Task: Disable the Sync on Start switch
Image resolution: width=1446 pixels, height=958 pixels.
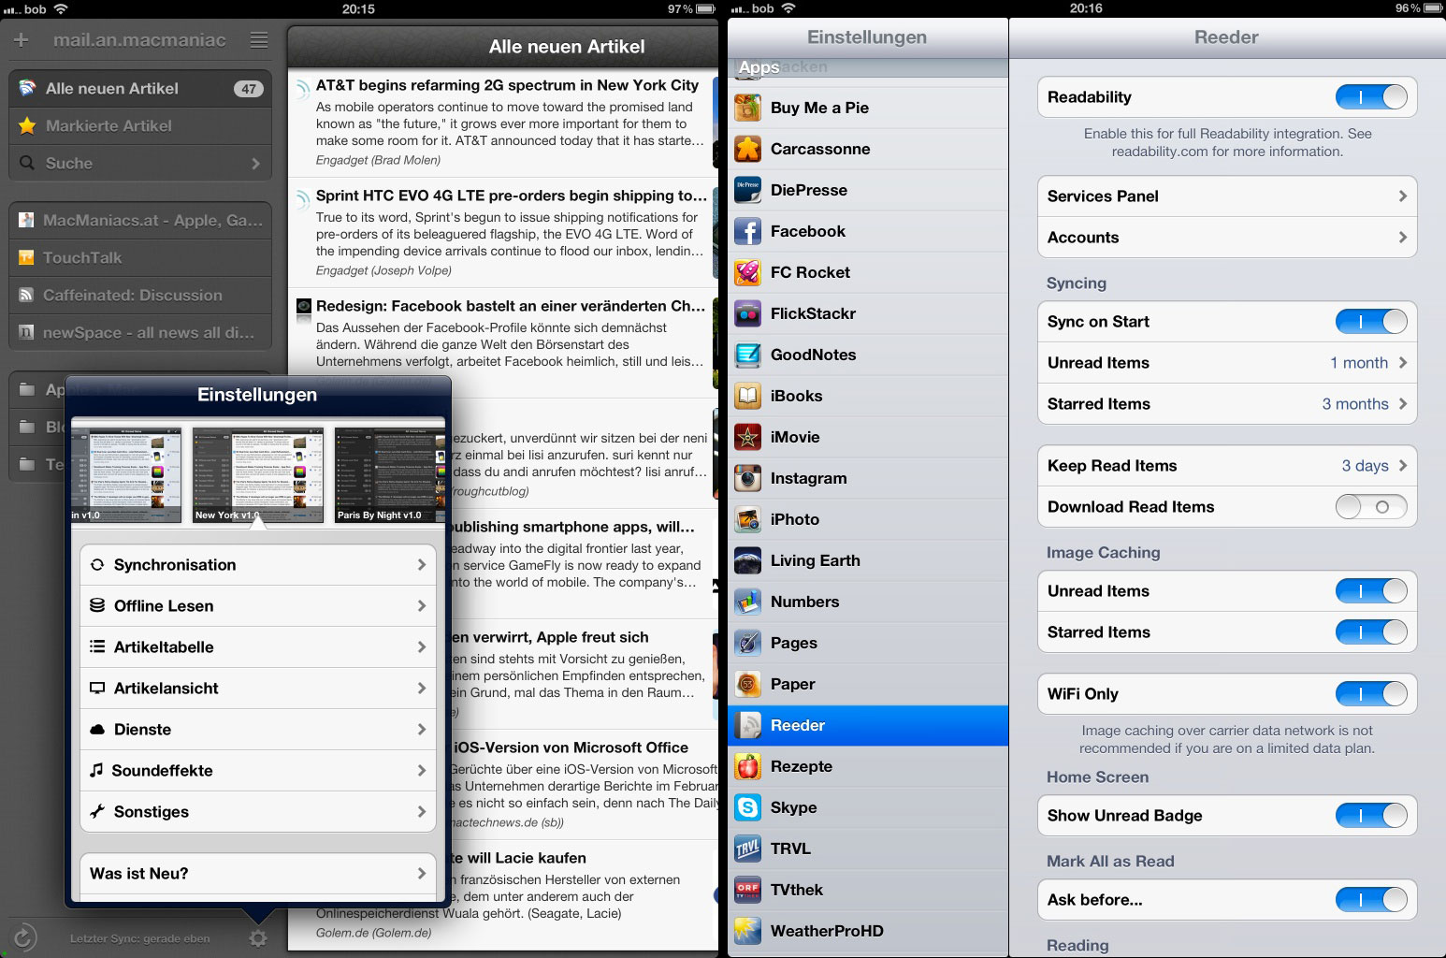Action: 1371,322
